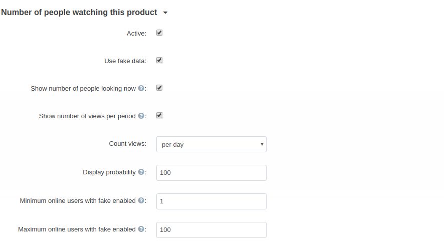The width and height of the screenshot is (444, 251).
Task: Click the Count views dropdown arrow
Action: click(x=262, y=144)
